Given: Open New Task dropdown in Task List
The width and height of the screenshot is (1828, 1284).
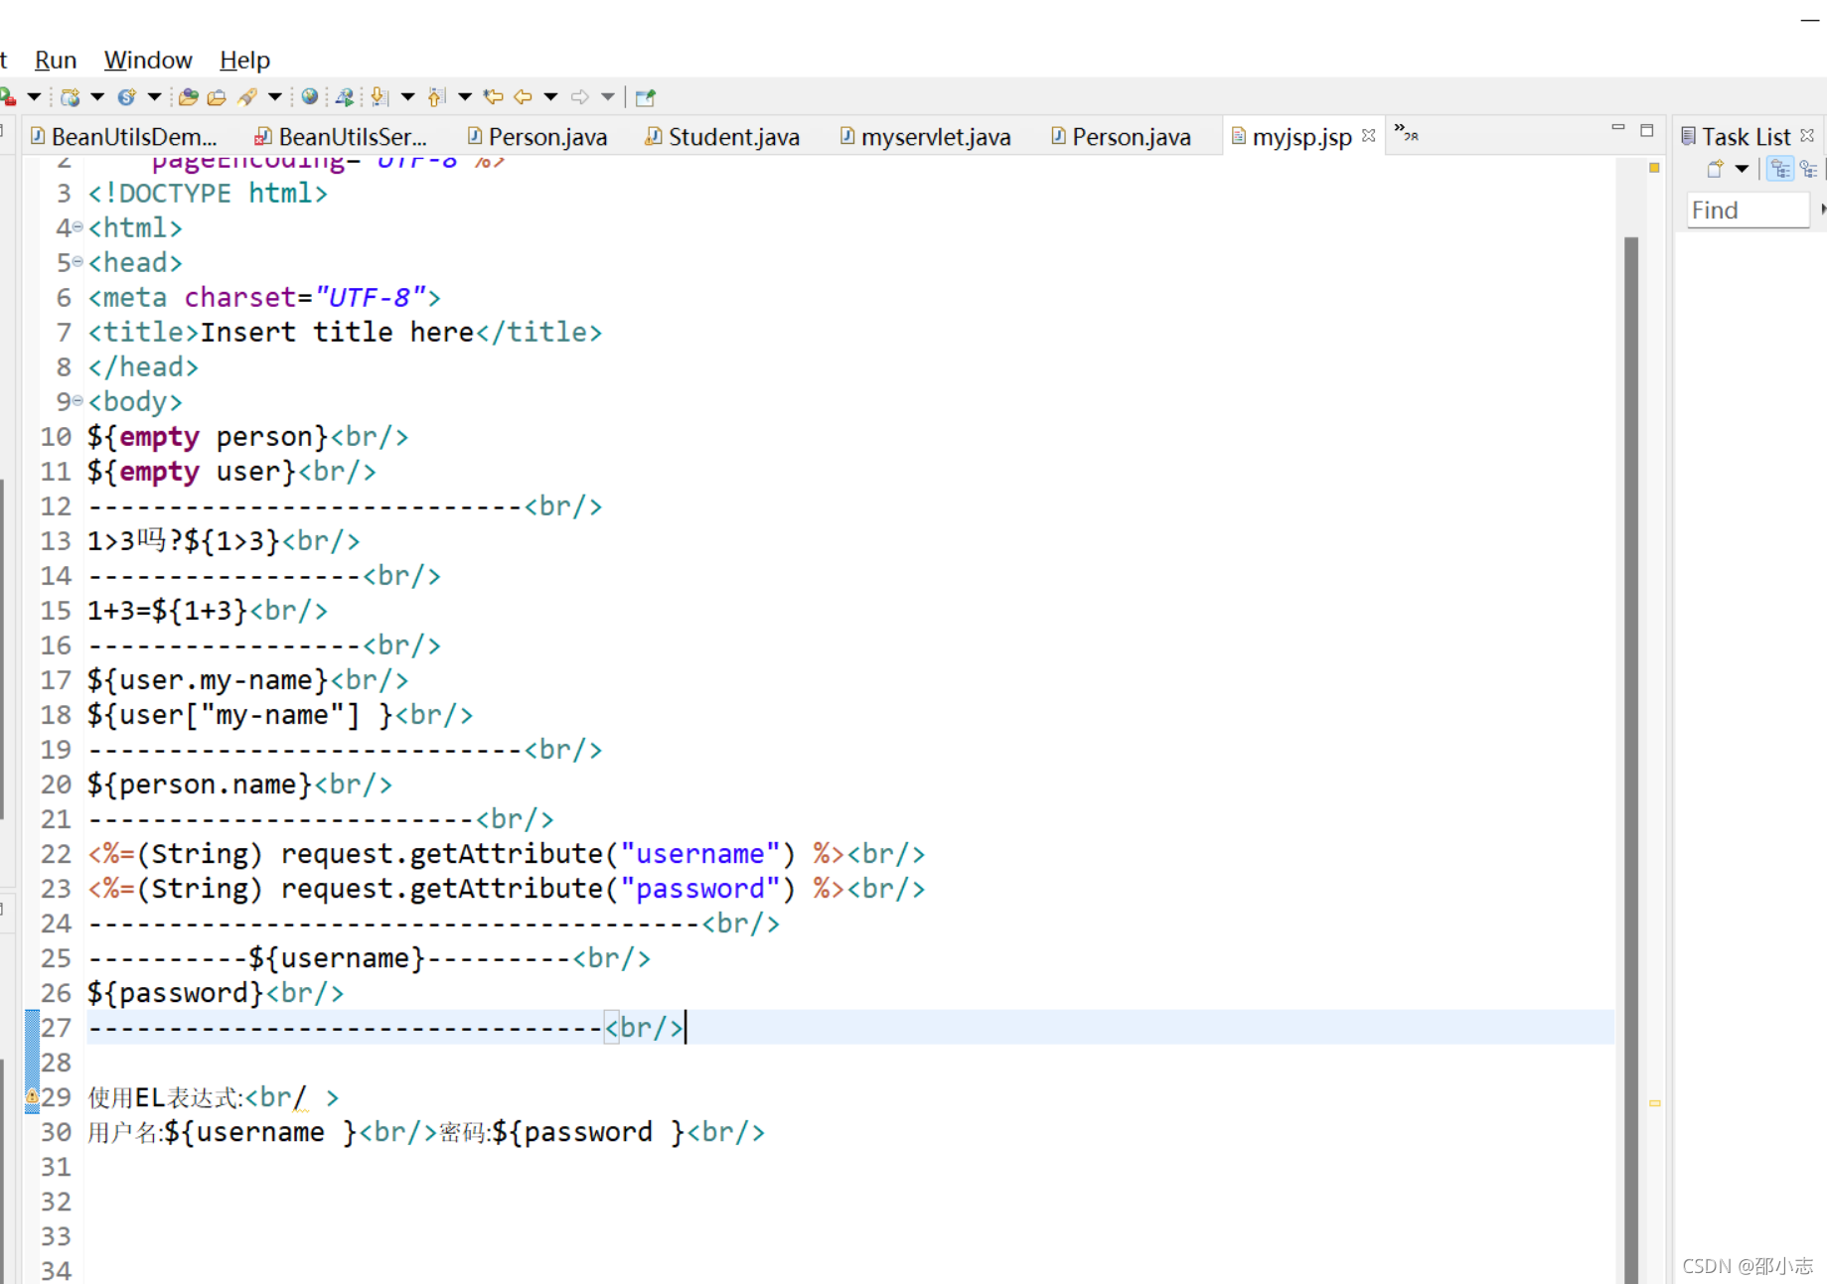Looking at the screenshot, I should [x=1742, y=169].
